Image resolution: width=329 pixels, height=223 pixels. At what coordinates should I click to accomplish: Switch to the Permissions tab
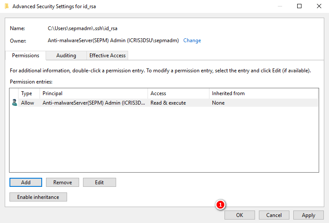coord(25,56)
